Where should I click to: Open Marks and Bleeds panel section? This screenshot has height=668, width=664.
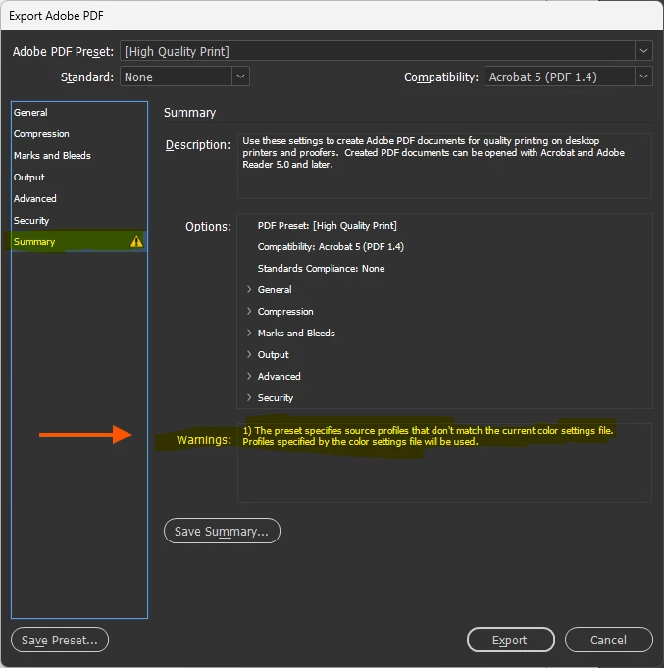(x=79, y=155)
